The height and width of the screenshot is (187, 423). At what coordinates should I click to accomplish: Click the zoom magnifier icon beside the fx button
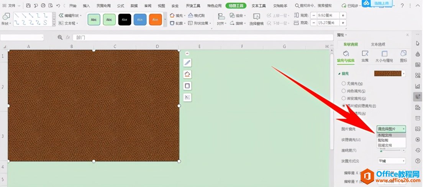pyautogui.click(x=60, y=38)
